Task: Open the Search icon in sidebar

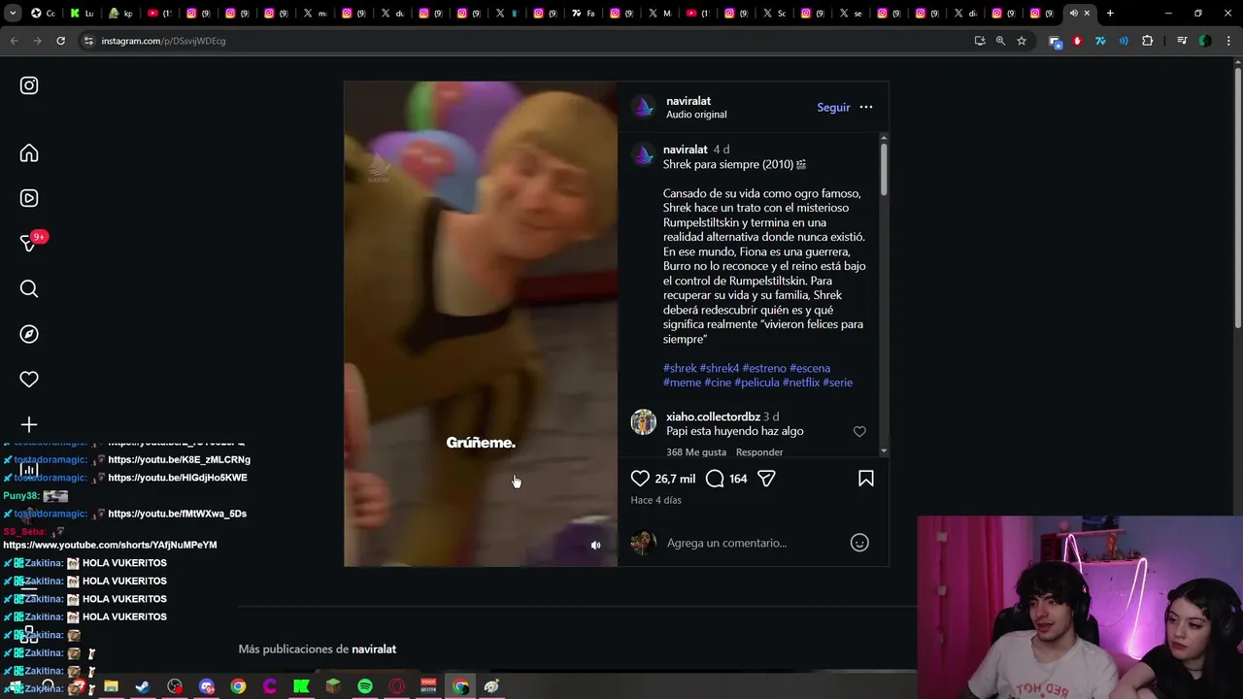Action: [x=29, y=288]
